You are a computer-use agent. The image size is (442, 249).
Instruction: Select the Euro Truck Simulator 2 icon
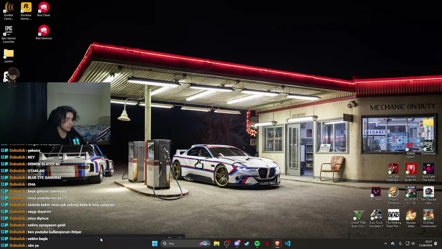[376, 219]
